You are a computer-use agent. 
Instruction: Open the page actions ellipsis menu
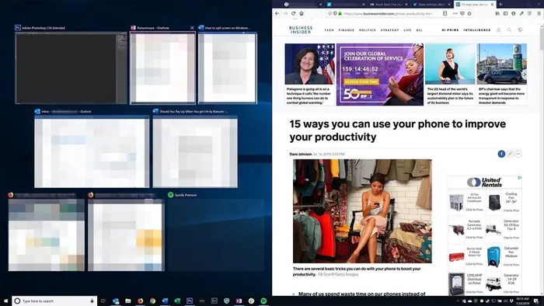coord(455,13)
